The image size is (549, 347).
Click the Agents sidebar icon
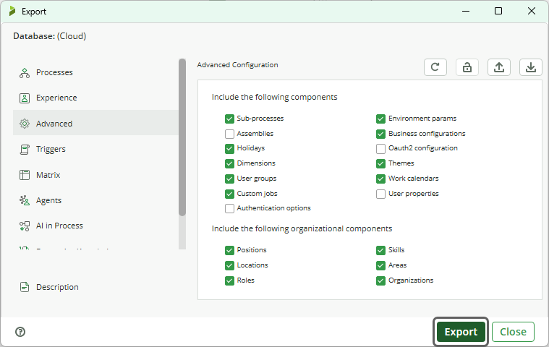click(25, 200)
